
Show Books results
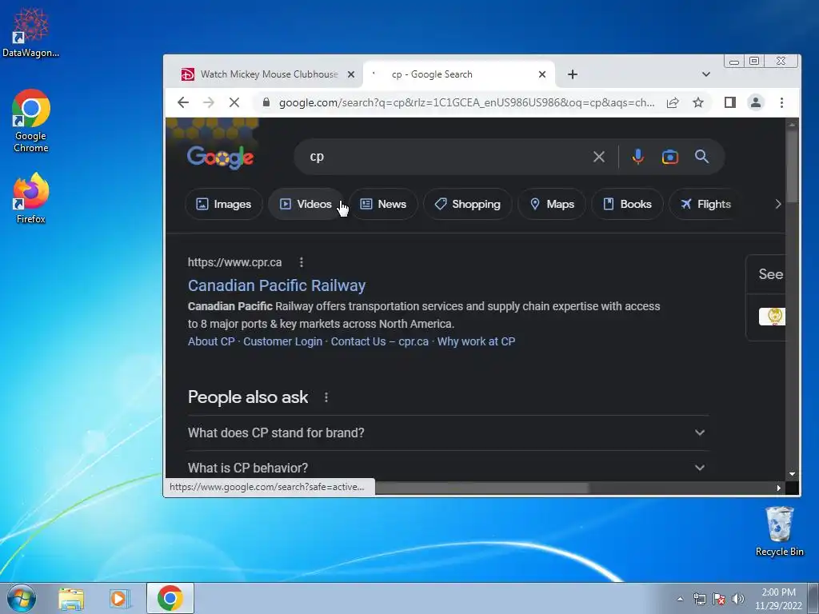coord(627,204)
